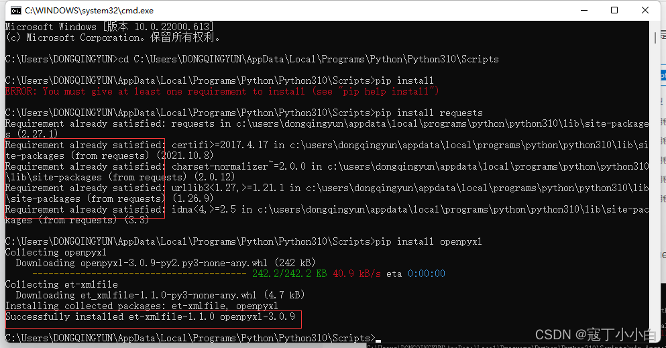Click the red ERROR message line
The height and width of the screenshot is (348, 666).
222,91
